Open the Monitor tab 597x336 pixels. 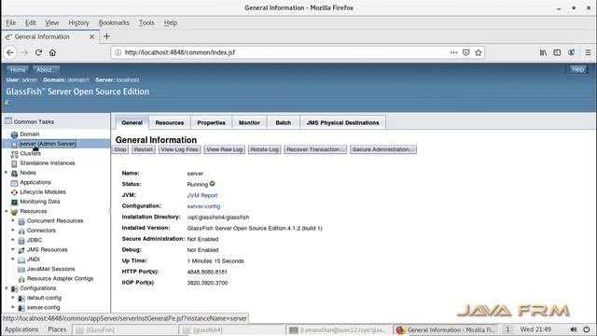click(249, 122)
